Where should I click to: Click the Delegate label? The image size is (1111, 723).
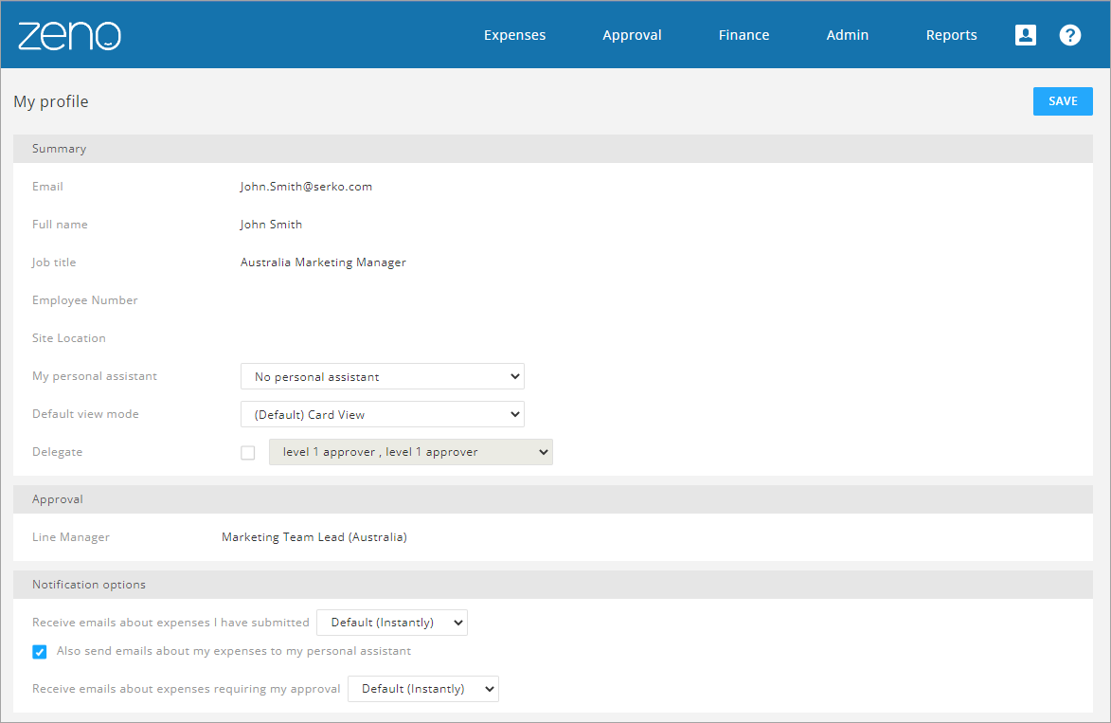[x=58, y=452]
